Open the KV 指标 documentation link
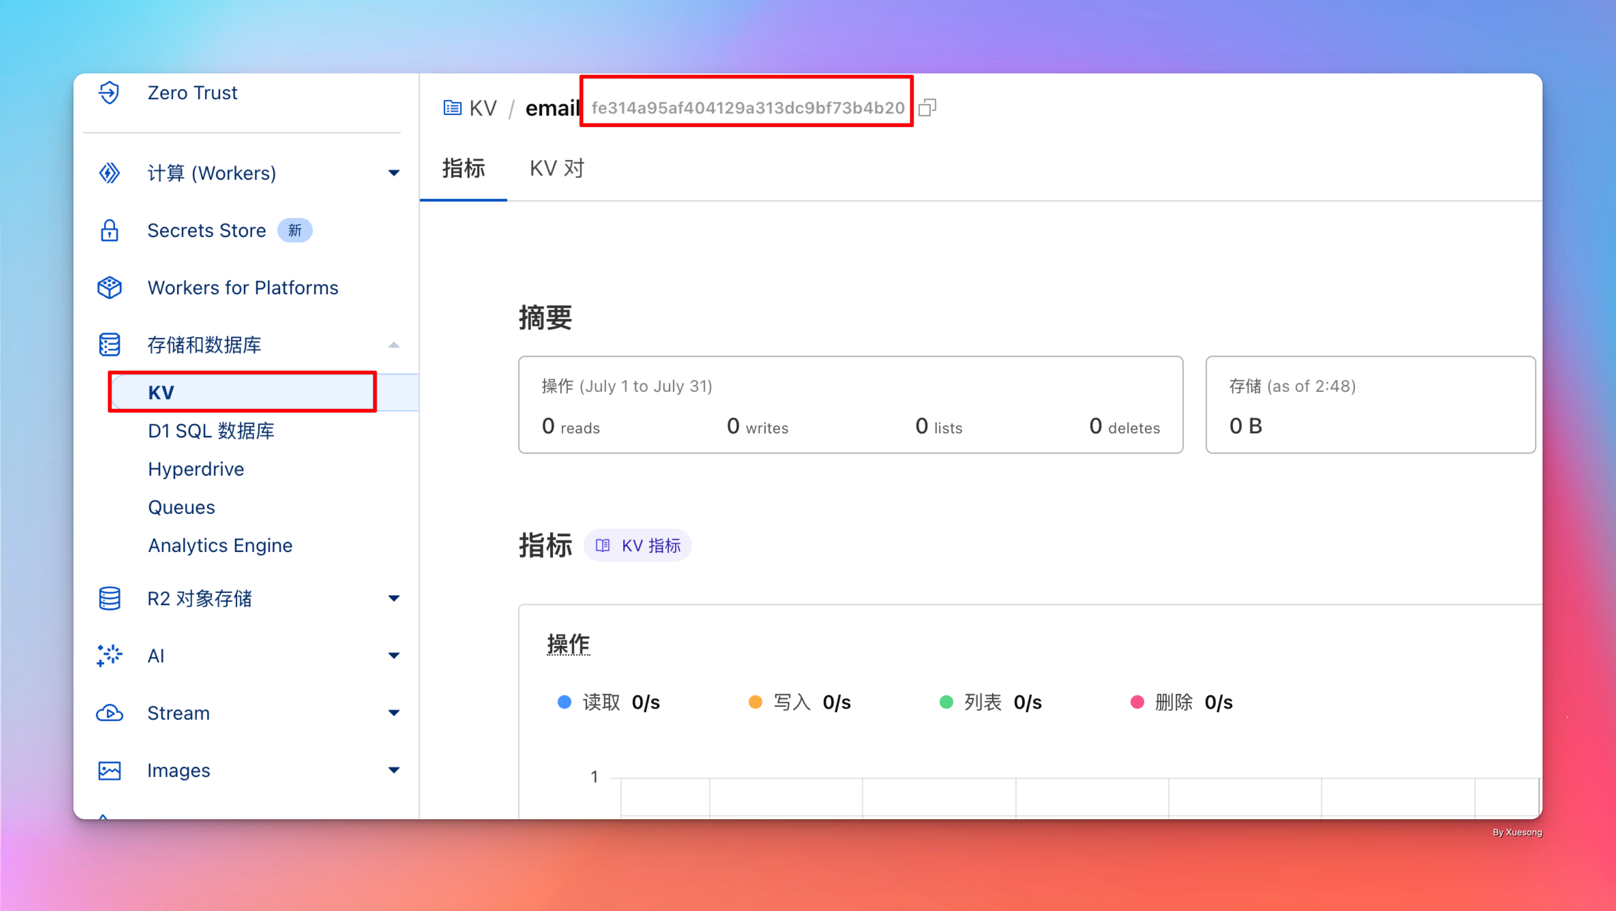 coord(637,545)
